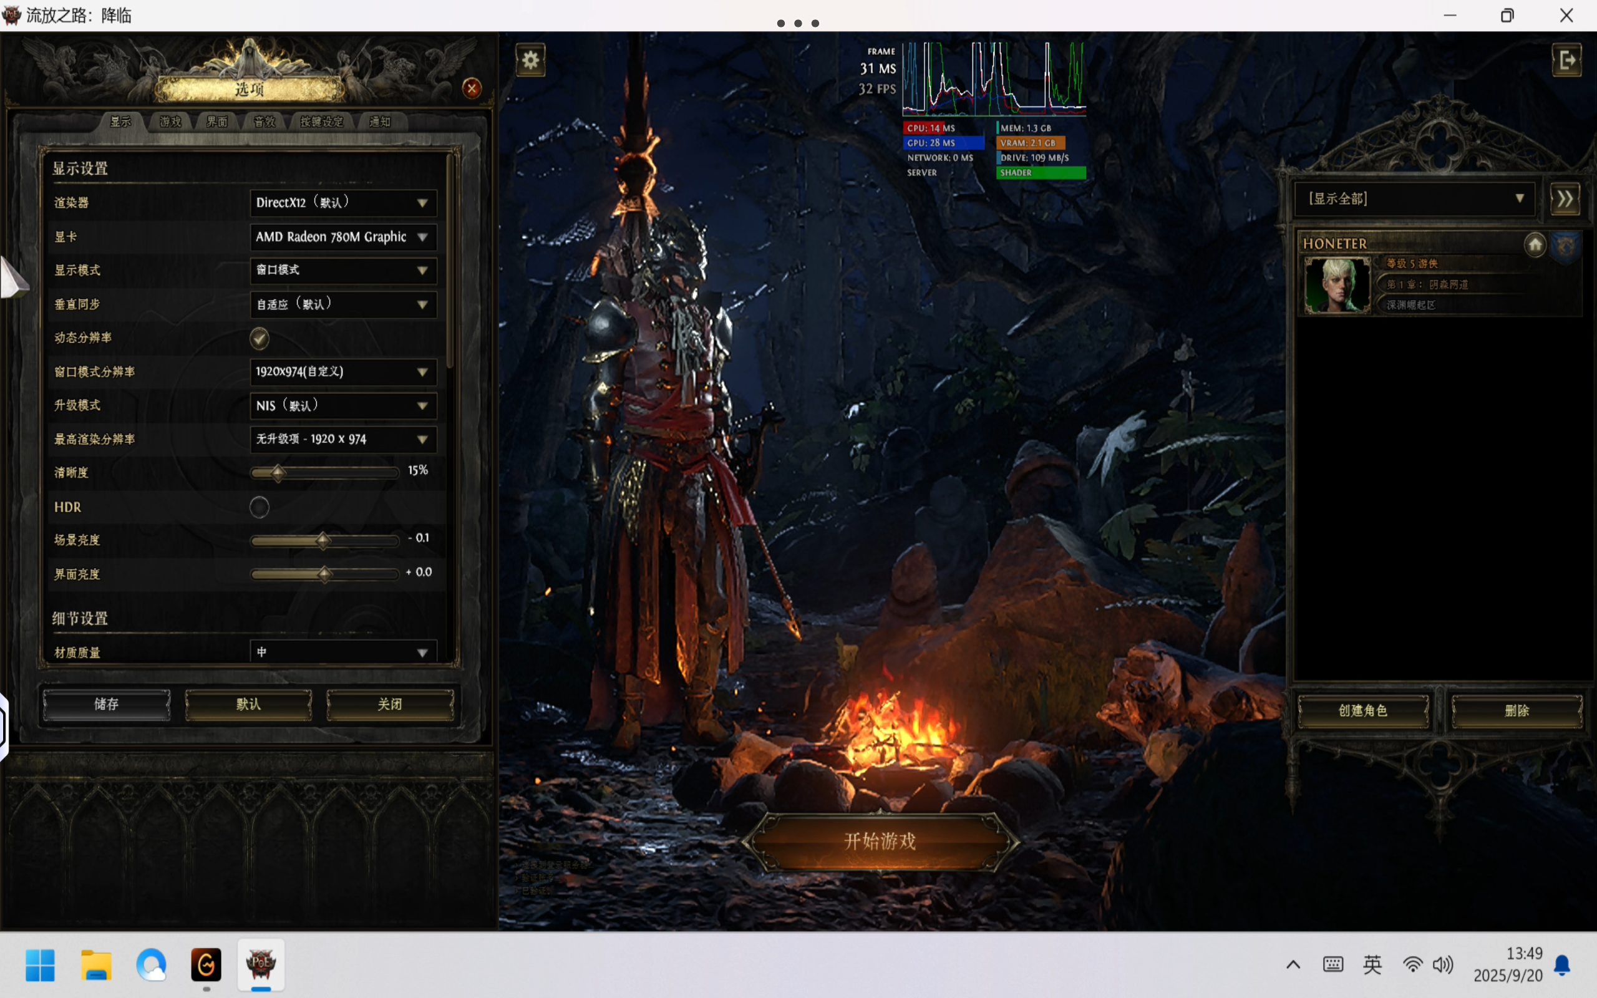Viewport: 1597px width, 998px height.
Task: Enable the HDR checkbox
Action: pyautogui.click(x=260, y=507)
